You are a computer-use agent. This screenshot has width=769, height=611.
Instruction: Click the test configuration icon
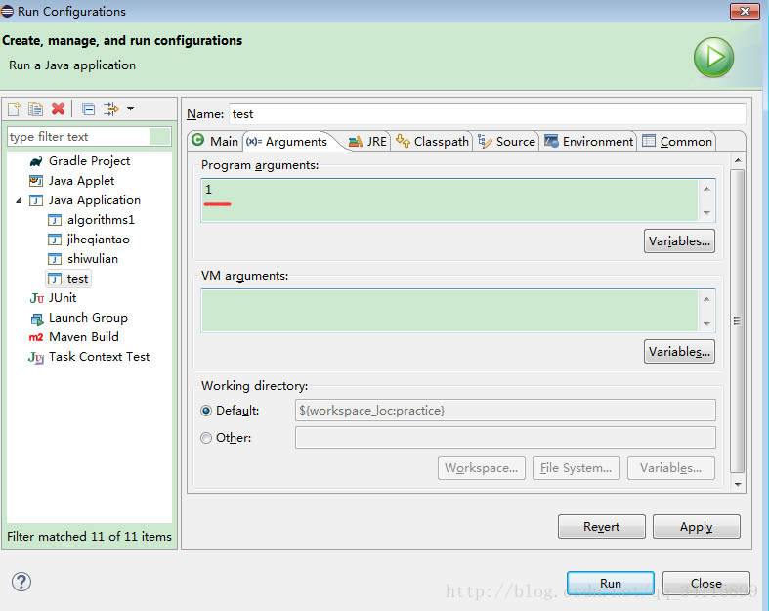click(55, 279)
